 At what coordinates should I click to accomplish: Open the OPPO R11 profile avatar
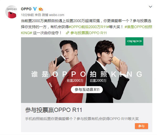[x=12, y=12]
